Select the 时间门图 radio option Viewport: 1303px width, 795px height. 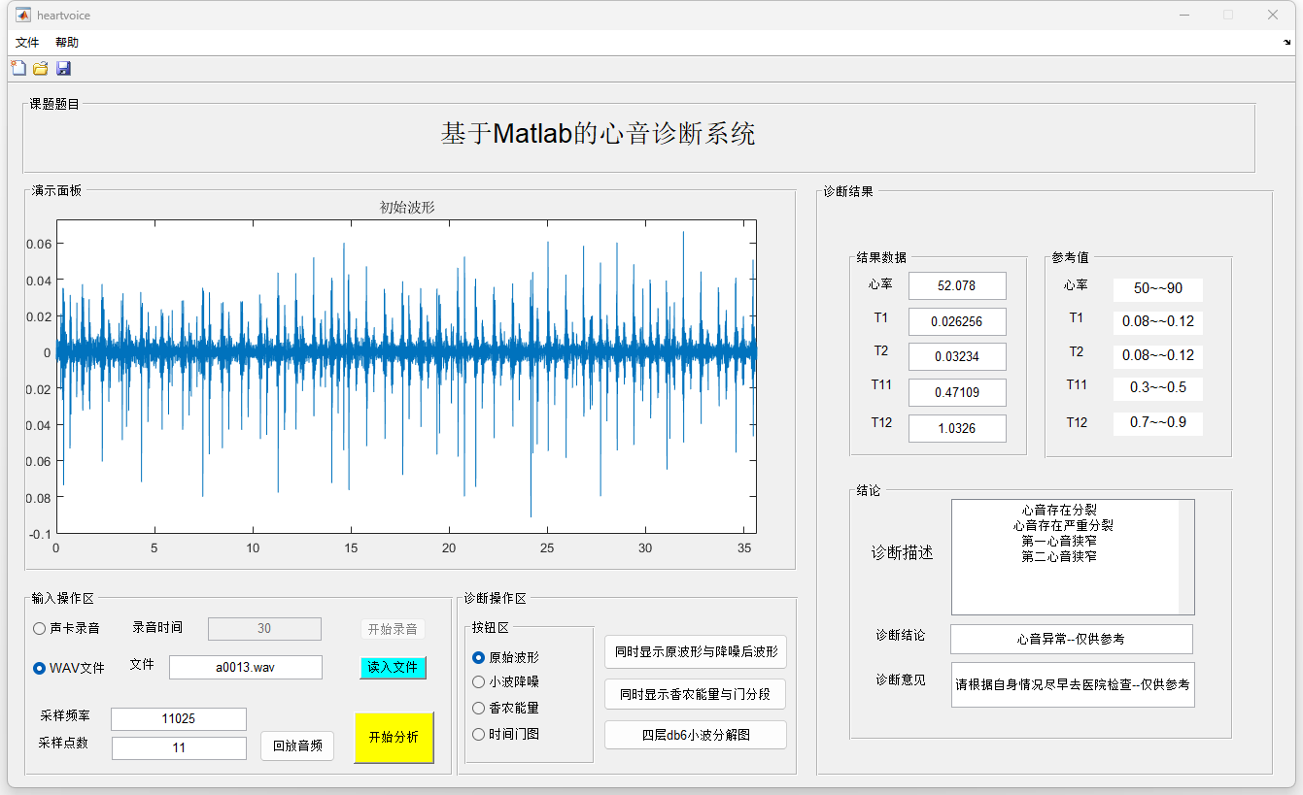point(478,735)
